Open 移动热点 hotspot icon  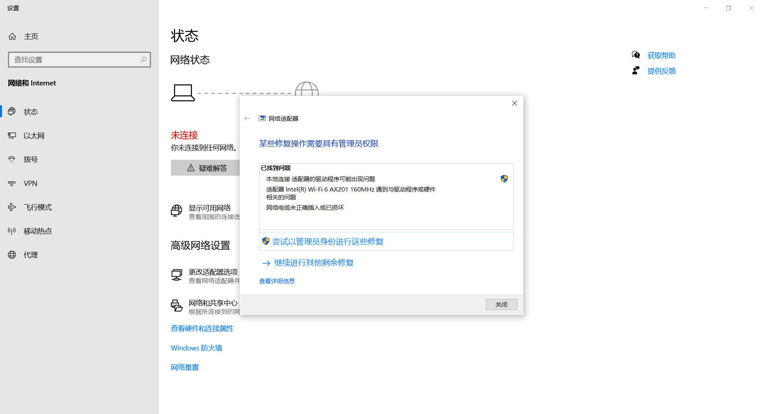tap(12, 231)
